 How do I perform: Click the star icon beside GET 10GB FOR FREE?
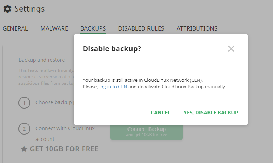24,149
